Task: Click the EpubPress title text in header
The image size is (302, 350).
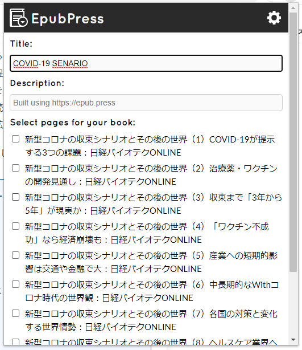Action: pyautogui.click(x=68, y=19)
